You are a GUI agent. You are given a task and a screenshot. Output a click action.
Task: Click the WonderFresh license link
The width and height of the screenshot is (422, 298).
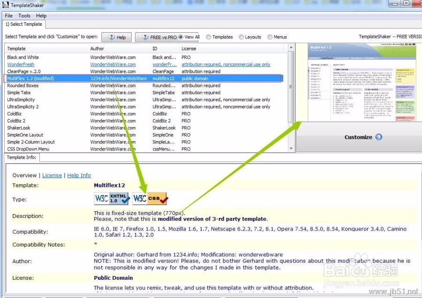(226, 64)
